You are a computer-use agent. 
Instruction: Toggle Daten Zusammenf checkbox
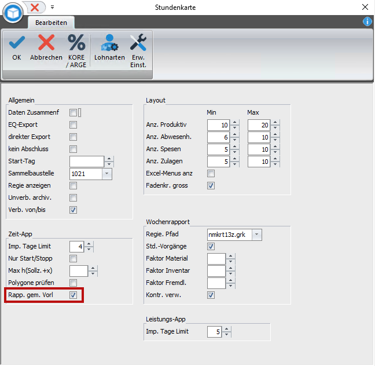click(x=73, y=112)
